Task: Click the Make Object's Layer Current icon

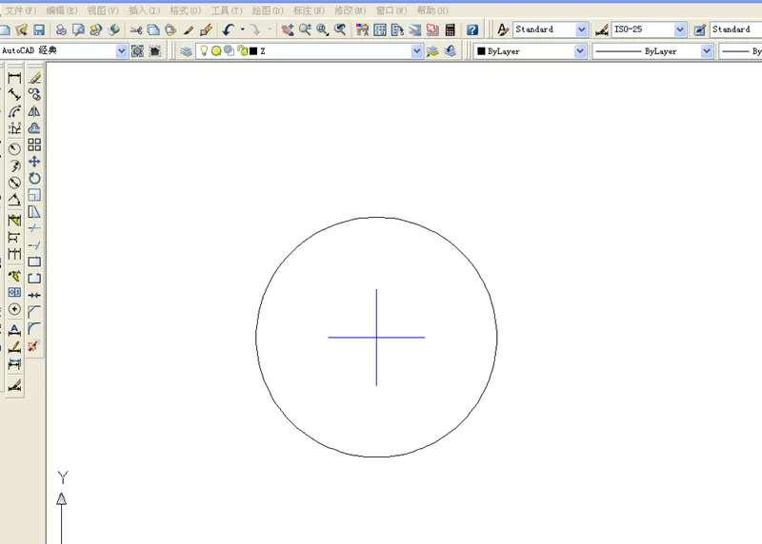Action: pos(432,51)
